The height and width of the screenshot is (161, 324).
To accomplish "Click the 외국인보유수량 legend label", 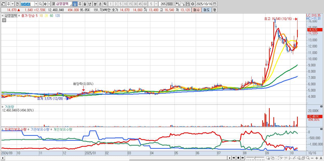I will [15, 129].
